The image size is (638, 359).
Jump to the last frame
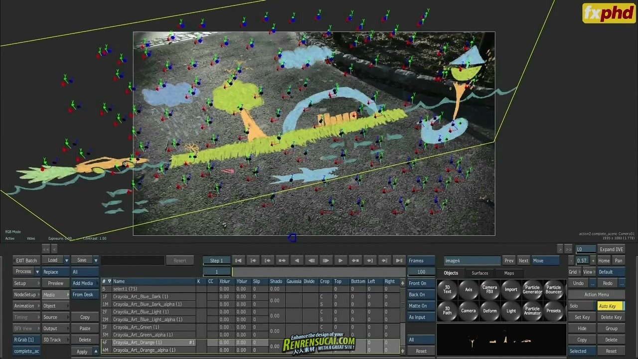point(399,260)
